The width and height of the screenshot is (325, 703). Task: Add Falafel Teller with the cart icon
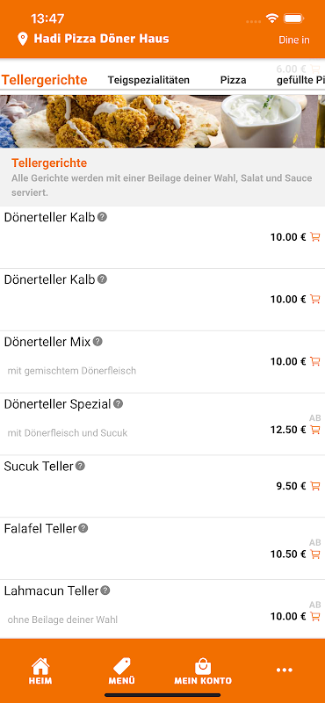point(315,554)
